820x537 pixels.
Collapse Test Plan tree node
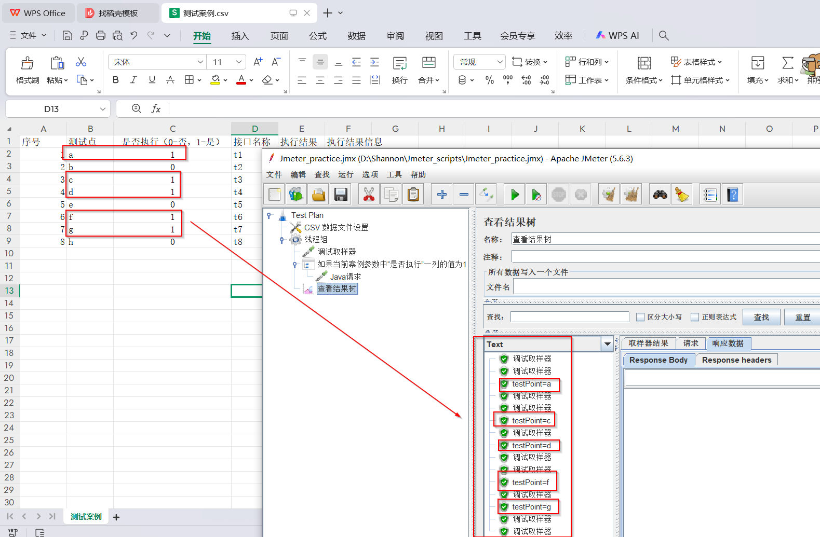pyautogui.click(x=269, y=215)
